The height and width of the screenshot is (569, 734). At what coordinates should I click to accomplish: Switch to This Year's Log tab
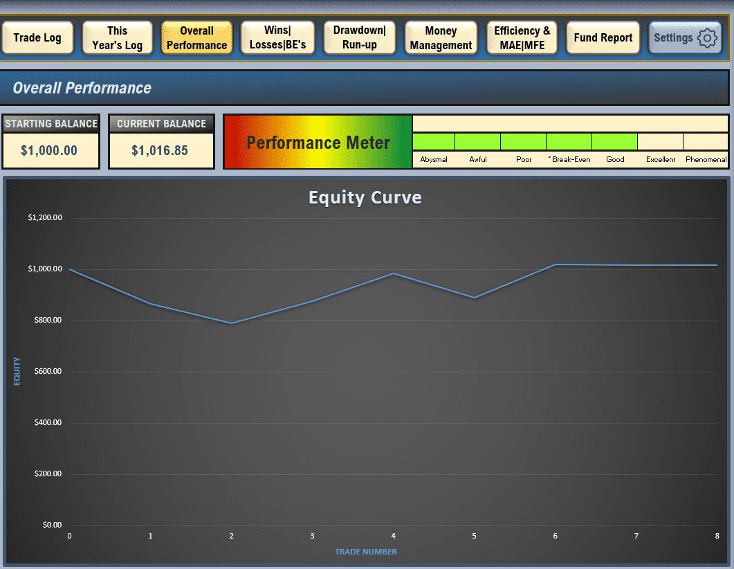click(117, 38)
